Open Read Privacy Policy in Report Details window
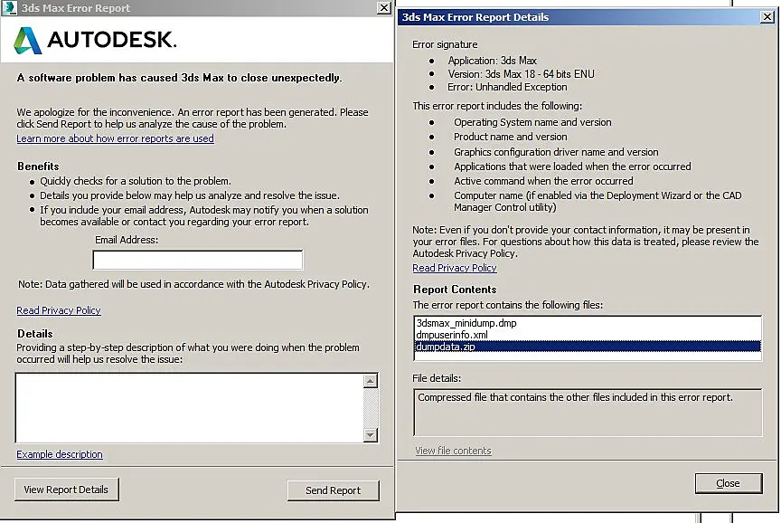Viewport: 781px width, 523px height. coord(455,268)
